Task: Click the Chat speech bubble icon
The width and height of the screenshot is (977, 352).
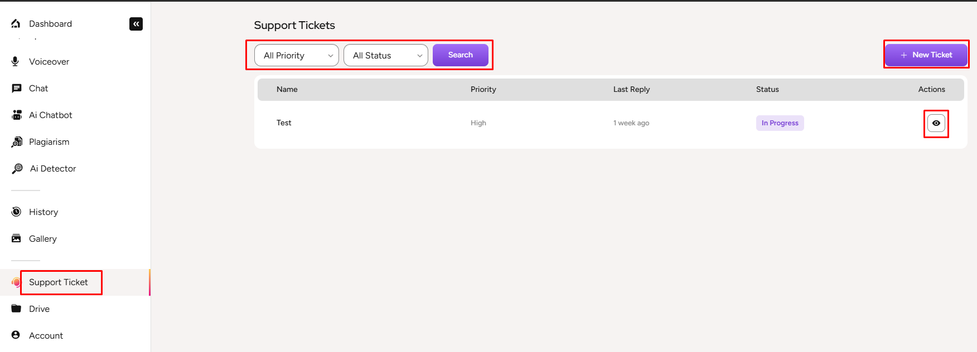Action: [x=17, y=89]
